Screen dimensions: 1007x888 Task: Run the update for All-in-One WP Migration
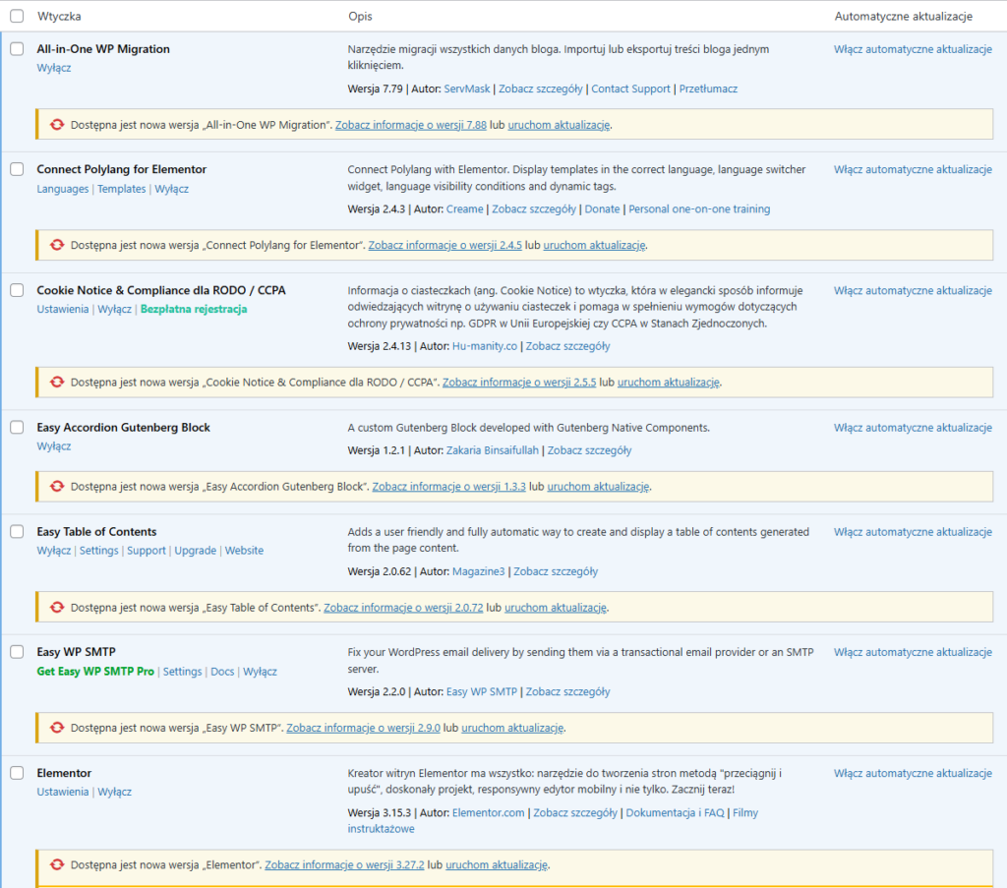click(x=559, y=125)
